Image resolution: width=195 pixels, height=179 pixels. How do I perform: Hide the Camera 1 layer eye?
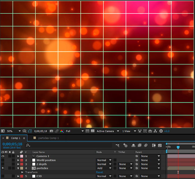(x=3, y=156)
